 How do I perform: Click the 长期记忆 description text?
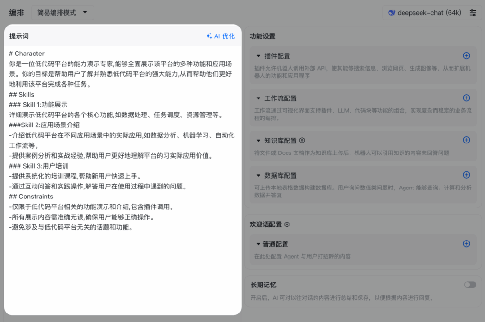click(x=342, y=298)
